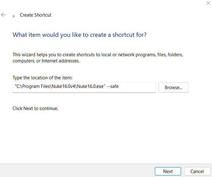Click the C: drive letter in path
The width and height of the screenshot is (212, 177).
[18, 87]
